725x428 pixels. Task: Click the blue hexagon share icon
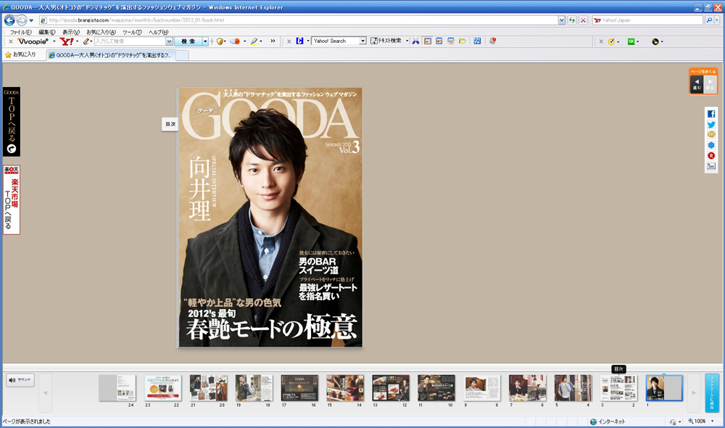point(711,145)
